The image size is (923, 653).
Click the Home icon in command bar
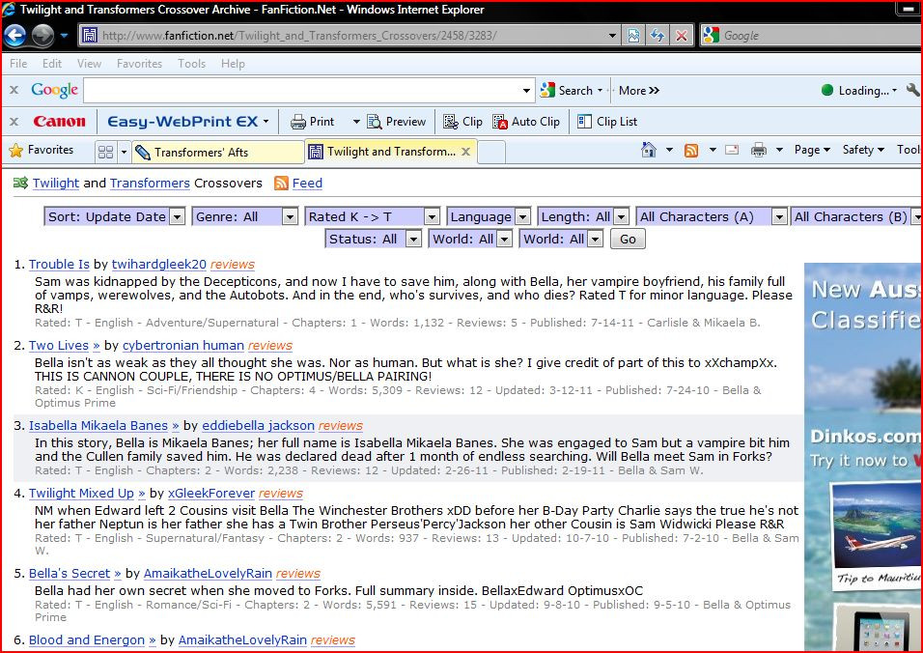click(x=649, y=150)
